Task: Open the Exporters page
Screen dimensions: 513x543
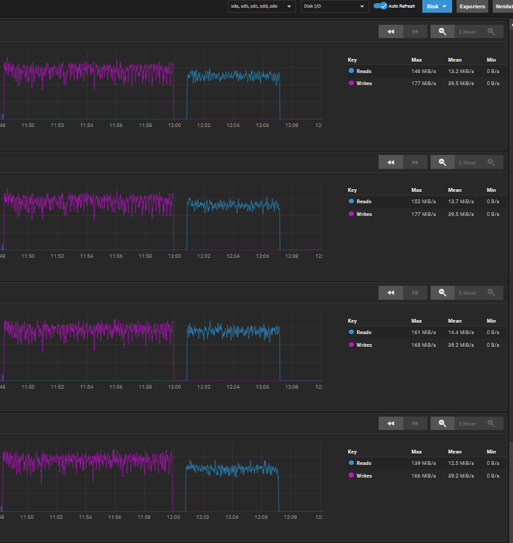Action: [472, 6]
